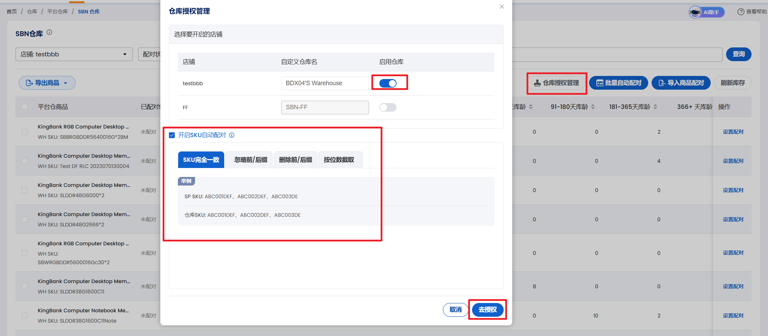Click sort arrows on 181-365天库龄 column
Image resolution: width=768 pixels, height=336 pixels.
click(655, 107)
